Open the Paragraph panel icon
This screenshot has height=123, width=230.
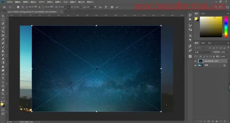[190, 40]
